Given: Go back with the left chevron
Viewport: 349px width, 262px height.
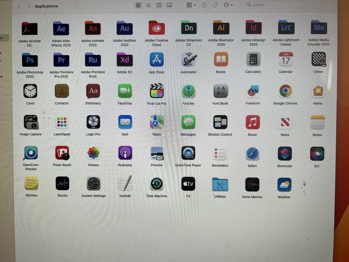Looking at the screenshot, I should tap(19, 6).
